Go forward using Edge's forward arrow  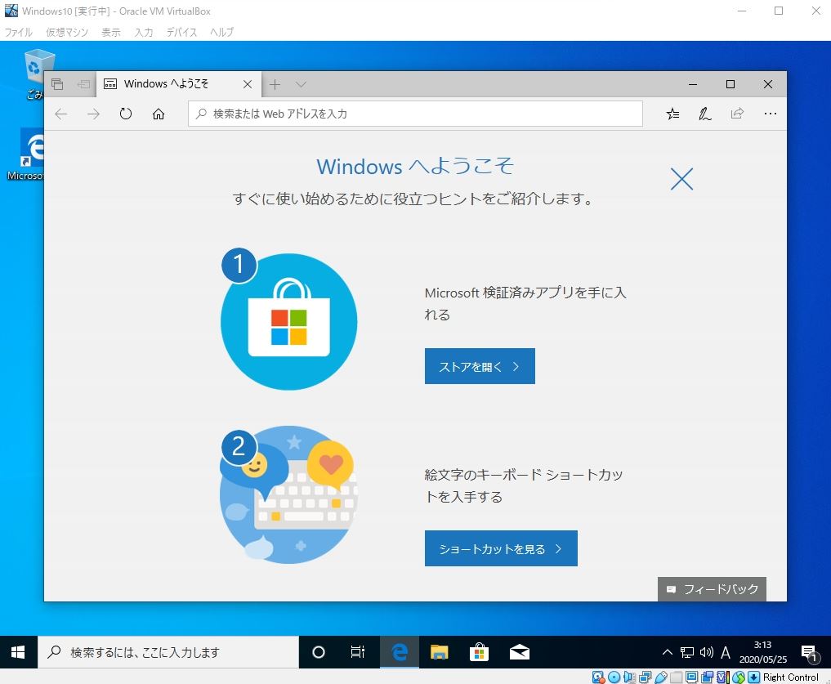[x=93, y=114]
